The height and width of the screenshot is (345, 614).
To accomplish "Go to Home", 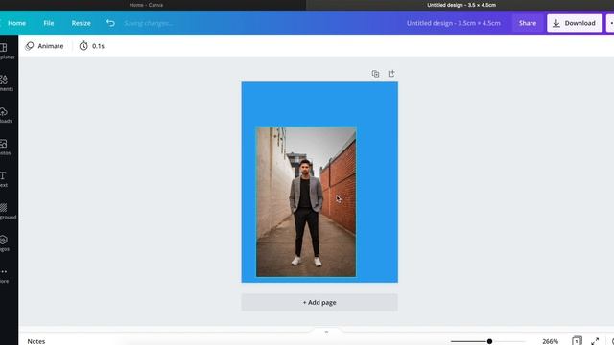I will 17,23.
